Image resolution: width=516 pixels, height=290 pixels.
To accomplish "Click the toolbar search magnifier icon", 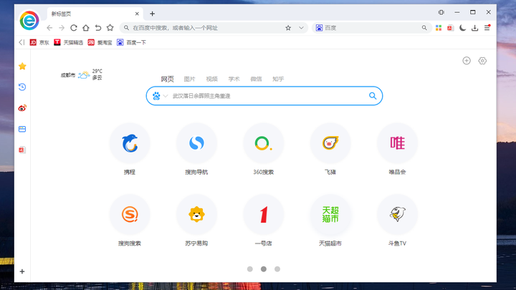I will [424, 28].
